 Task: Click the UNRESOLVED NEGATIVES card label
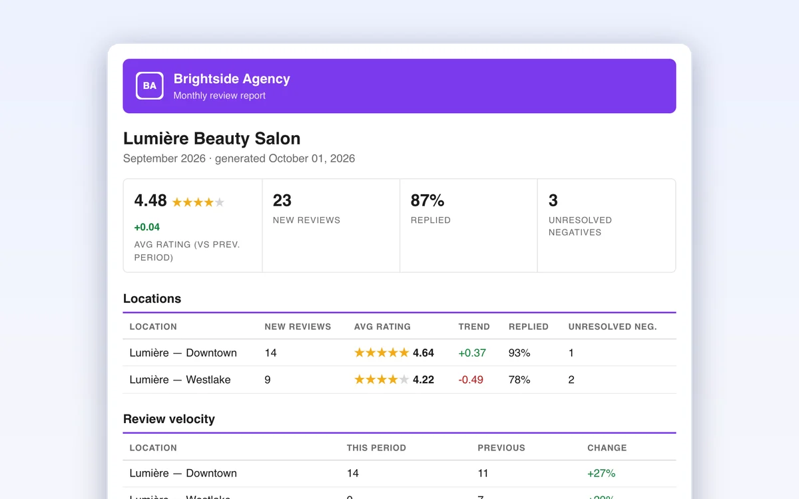click(580, 226)
